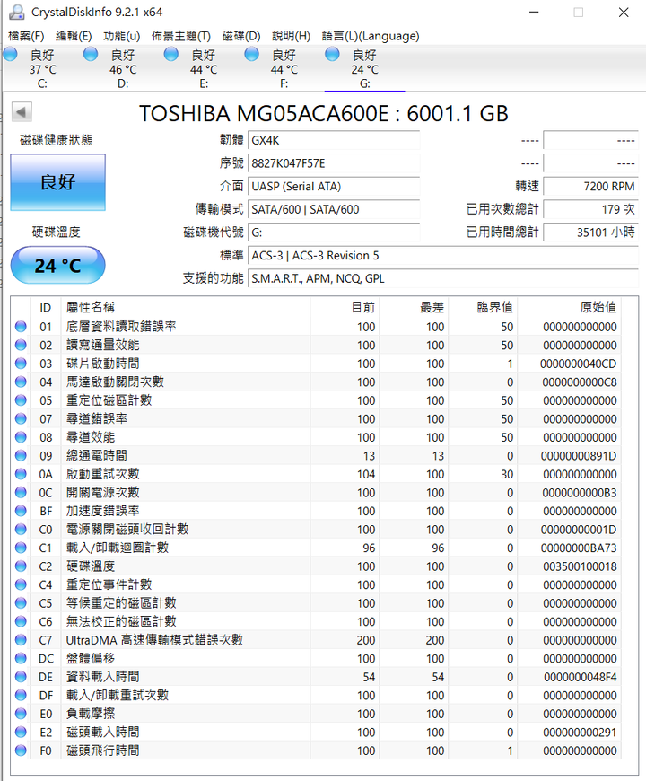
Task: Open the 說明(H) menu
Action: click(291, 36)
